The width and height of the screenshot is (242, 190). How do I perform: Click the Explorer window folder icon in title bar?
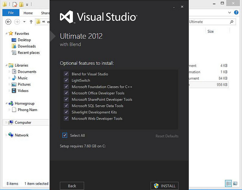tap(5, 4)
